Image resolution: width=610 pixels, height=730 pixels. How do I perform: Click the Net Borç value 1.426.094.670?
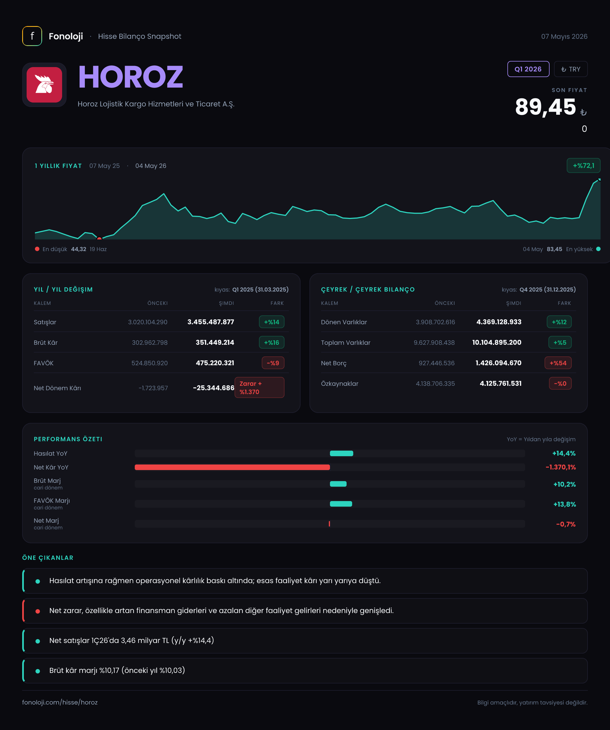coord(498,363)
